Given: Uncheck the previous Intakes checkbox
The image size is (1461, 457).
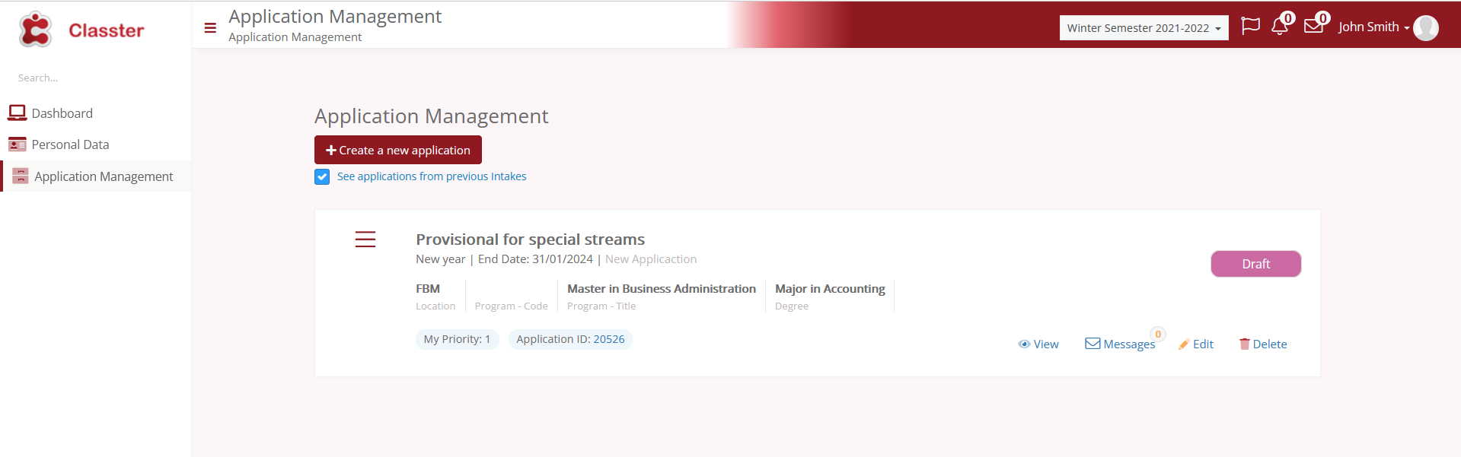Looking at the screenshot, I should tap(322, 177).
